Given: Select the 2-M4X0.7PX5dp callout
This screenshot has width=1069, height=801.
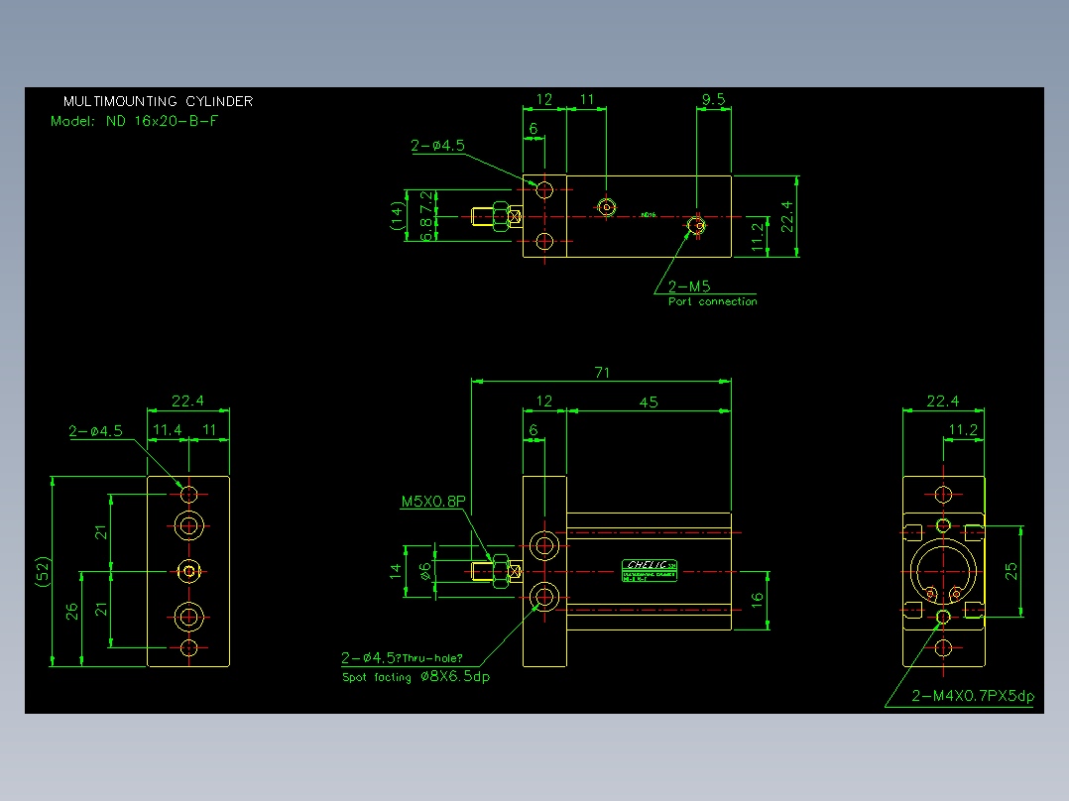Looking at the screenshot, I should pos(973,696).
